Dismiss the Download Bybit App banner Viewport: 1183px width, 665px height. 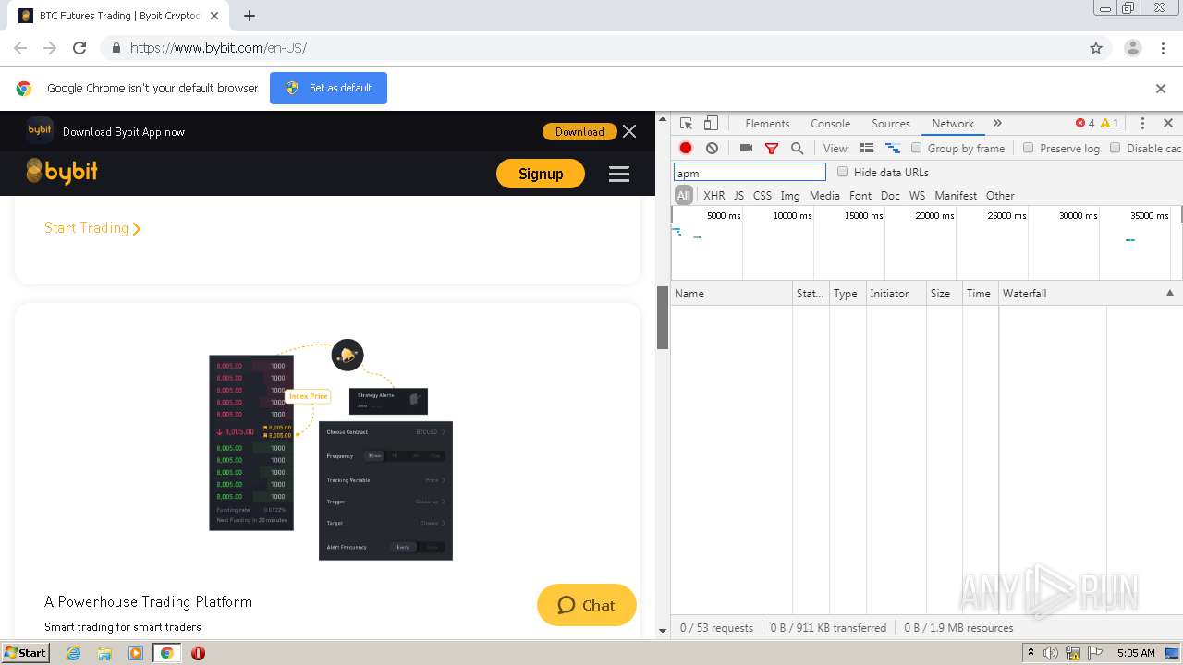629,131
